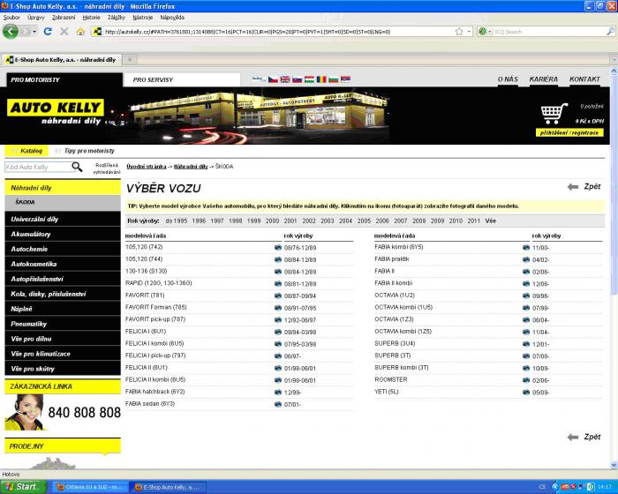Click the Windows Start button
618x494 pixels.
point(22,486)
